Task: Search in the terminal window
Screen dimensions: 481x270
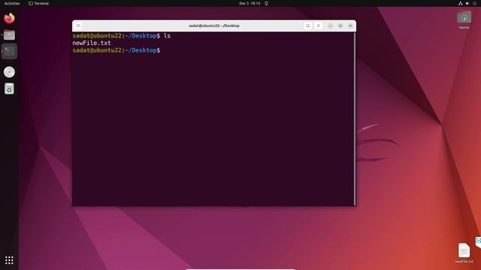Action: [x=307, y=25]
